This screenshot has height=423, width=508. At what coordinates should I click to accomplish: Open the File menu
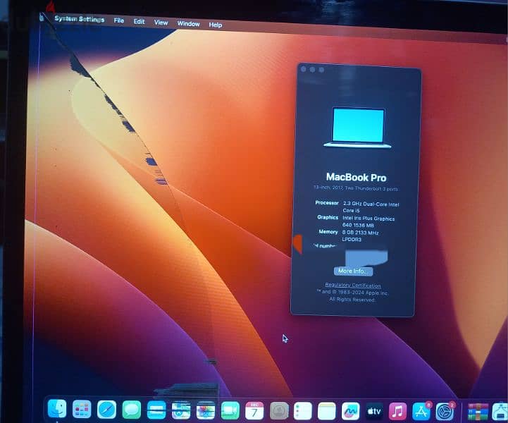coord(119,20)
